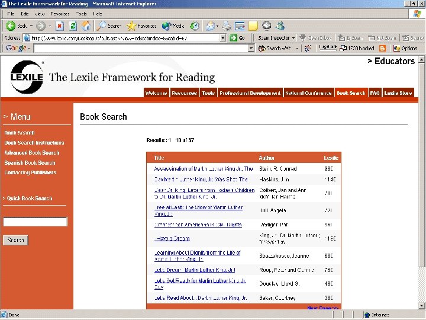Screen dimensions: 426x320
Task: Open Advanced Book Search sidebar link
Action: click(32, 153)
